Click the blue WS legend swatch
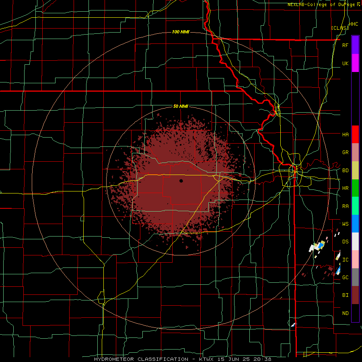 click(355, 224)
